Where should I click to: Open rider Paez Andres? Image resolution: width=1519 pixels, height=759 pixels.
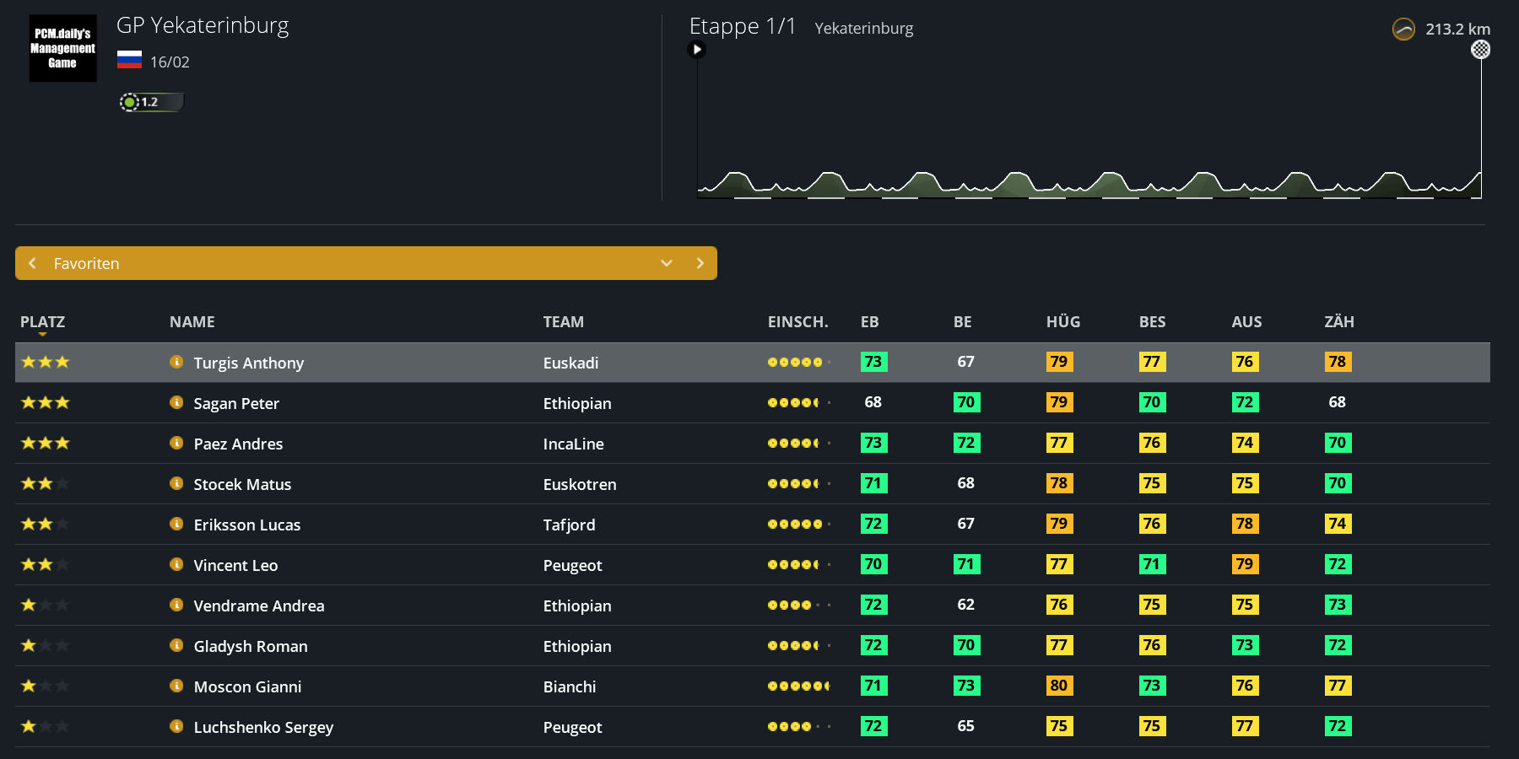click(x=238, y=444)
